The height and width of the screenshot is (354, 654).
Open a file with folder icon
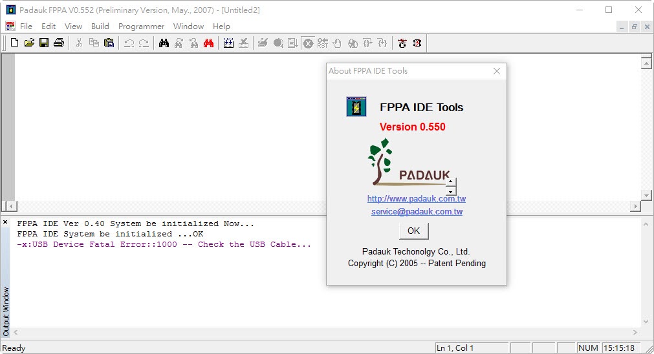pos(29,43)
